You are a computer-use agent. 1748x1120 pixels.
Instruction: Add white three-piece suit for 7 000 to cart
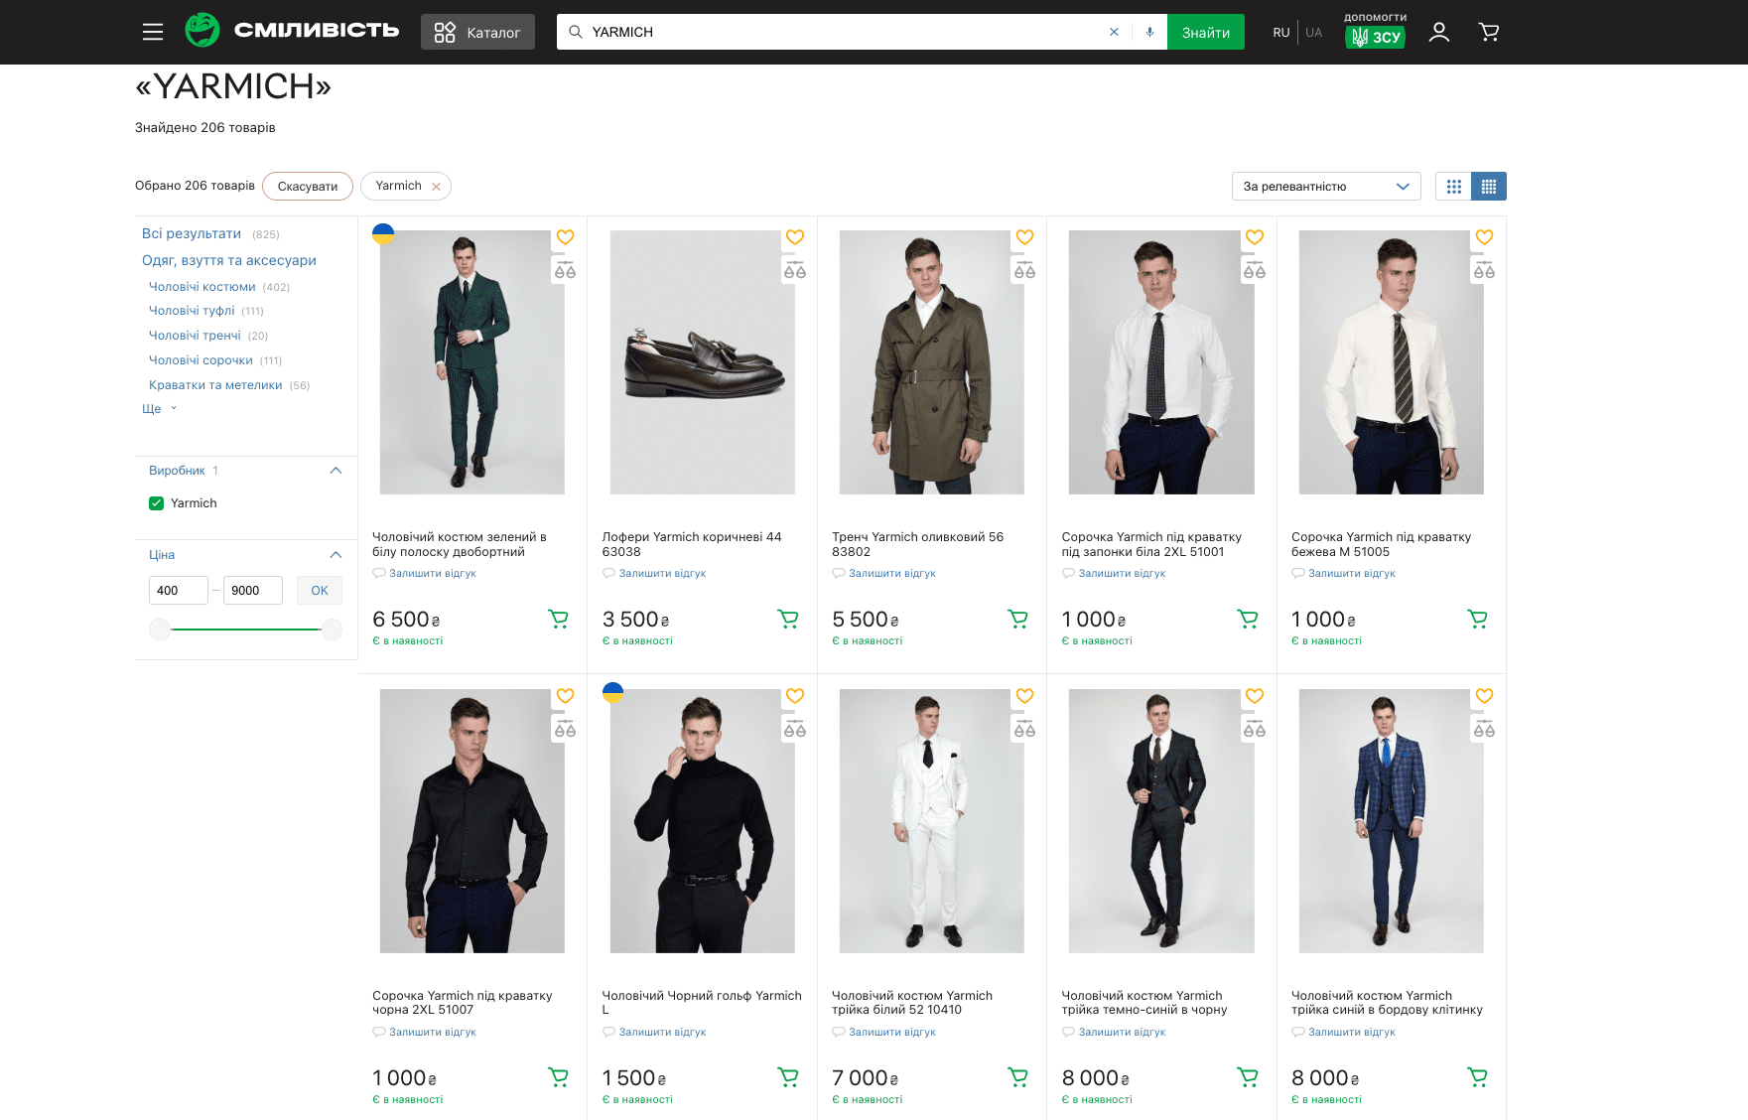[x=1018, y=1077]
